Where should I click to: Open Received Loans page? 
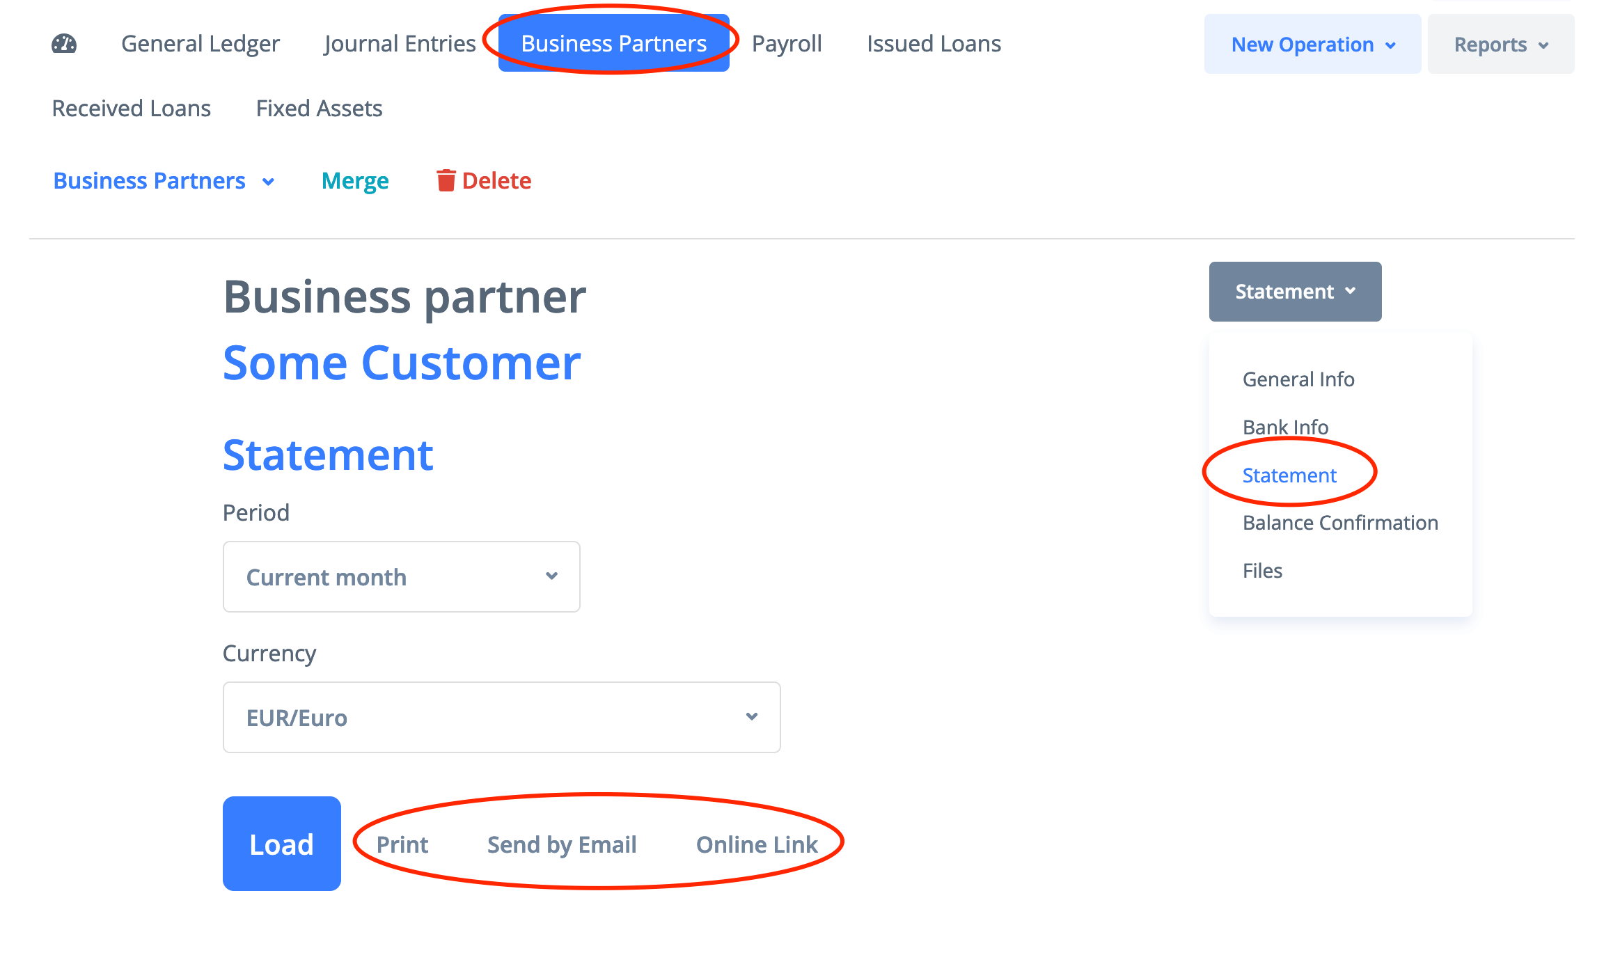[x=131, y=109]
